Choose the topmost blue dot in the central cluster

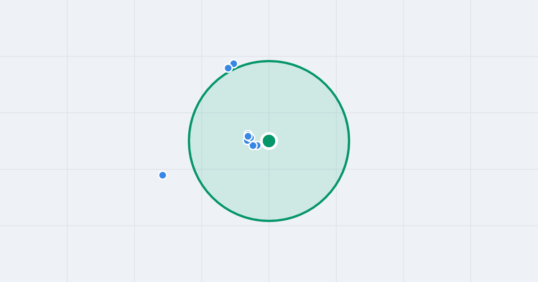(x=248, y=135)
